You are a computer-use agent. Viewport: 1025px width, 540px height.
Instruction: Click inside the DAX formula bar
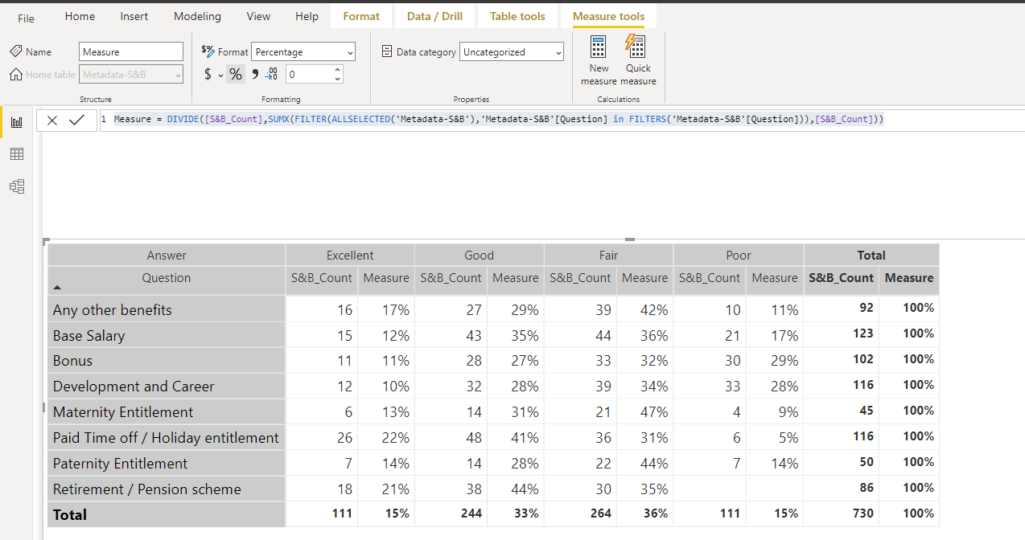pos(561,119)
